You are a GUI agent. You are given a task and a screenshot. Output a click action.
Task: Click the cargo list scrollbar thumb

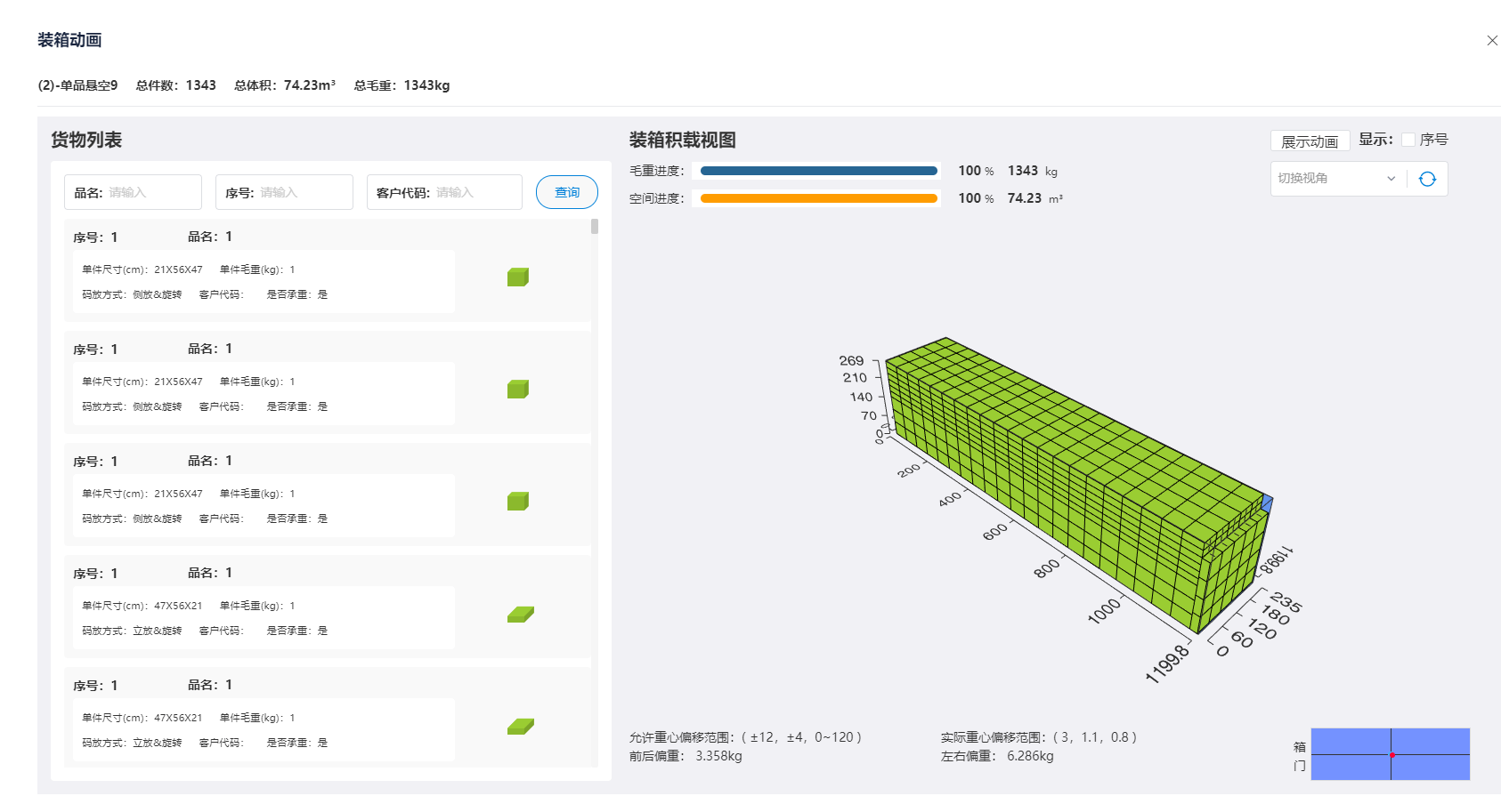click(595, 227)
